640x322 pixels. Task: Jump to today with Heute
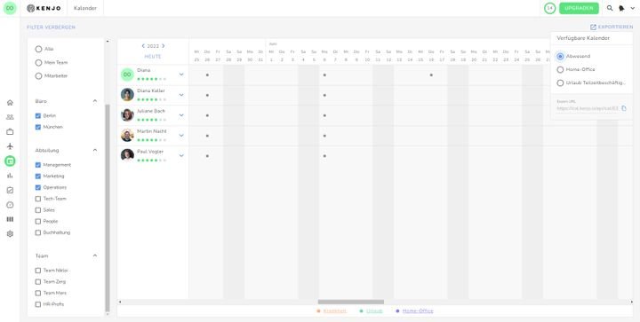point(153,57)
